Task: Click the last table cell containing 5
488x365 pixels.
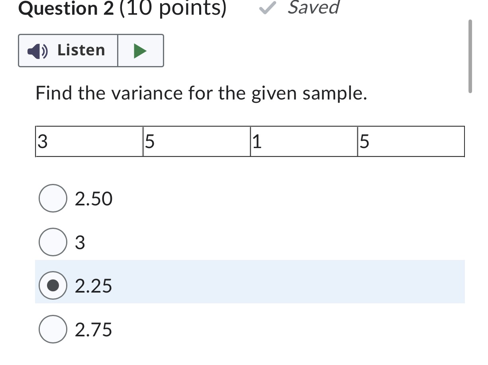Action: [410, 142]
